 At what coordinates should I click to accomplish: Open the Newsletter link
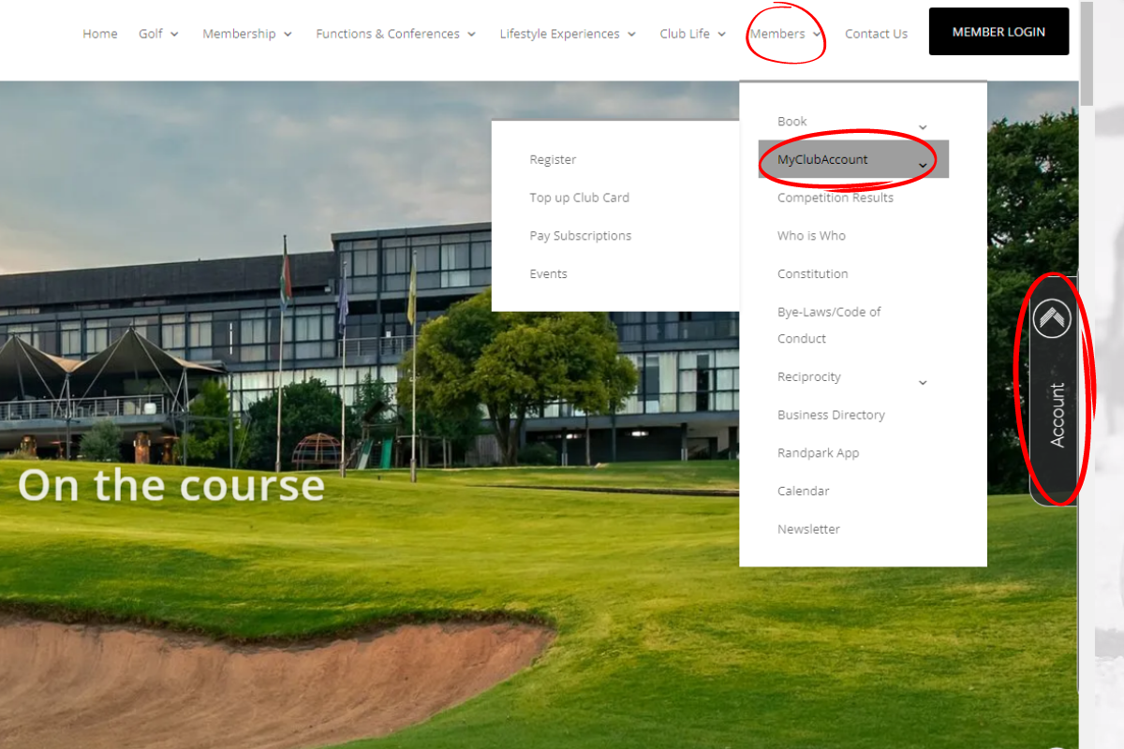[x=808, y=529]
